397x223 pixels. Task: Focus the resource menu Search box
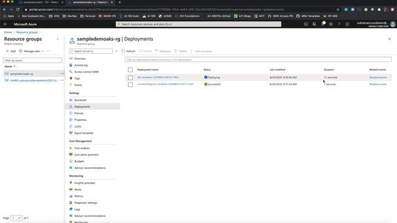(91, 51)
